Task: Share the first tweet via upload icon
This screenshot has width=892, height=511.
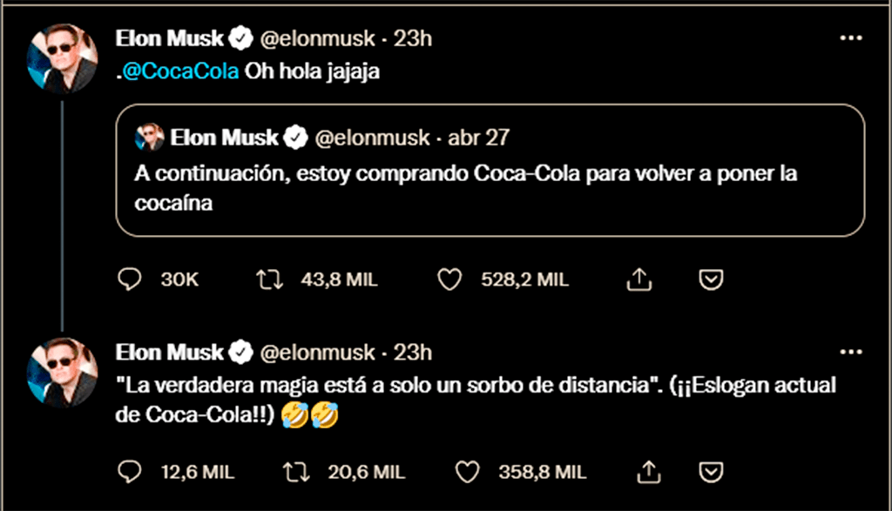Action: point(639,279)
